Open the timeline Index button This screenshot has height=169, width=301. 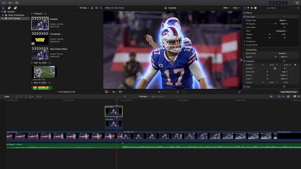7,97
